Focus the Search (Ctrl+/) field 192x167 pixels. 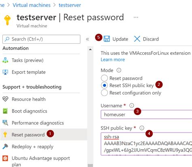41,39
